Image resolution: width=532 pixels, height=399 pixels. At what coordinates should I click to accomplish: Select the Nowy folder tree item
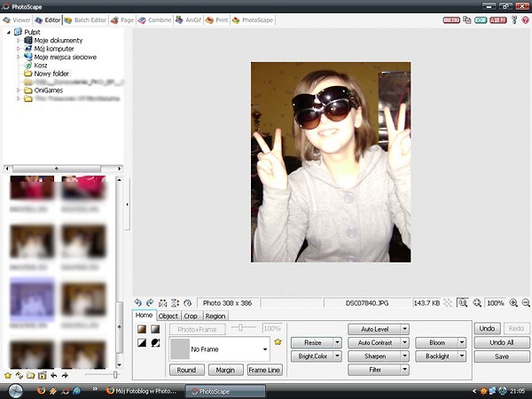coord(51,74)
